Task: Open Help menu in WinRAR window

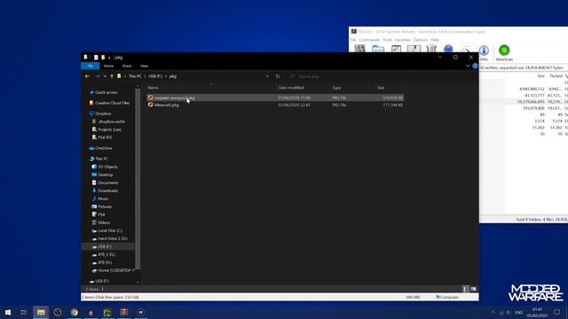Action: point(435,40)
